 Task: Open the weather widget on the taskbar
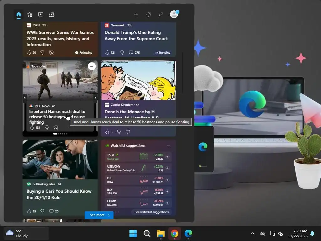click(x=26, y=233)
